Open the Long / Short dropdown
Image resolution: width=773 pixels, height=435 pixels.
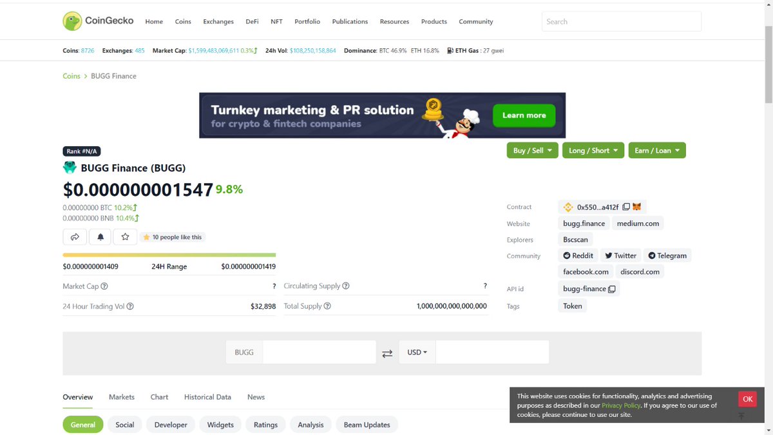click(x=593, y=150)
